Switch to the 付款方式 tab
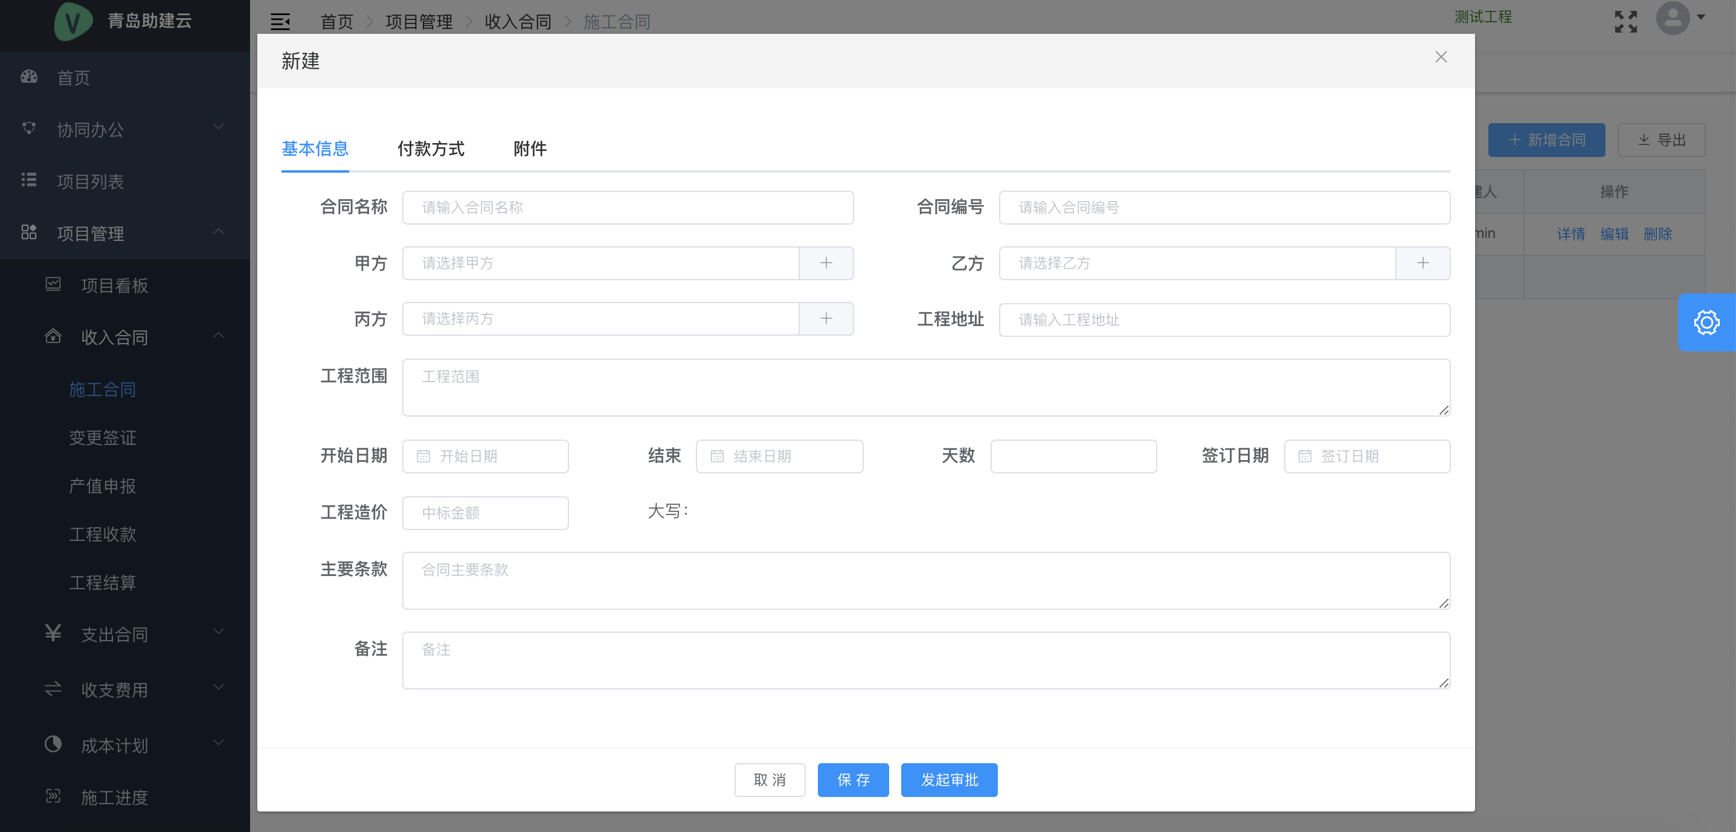Image resolution: width=1736 pixels, height=832 pixels. 430,149
